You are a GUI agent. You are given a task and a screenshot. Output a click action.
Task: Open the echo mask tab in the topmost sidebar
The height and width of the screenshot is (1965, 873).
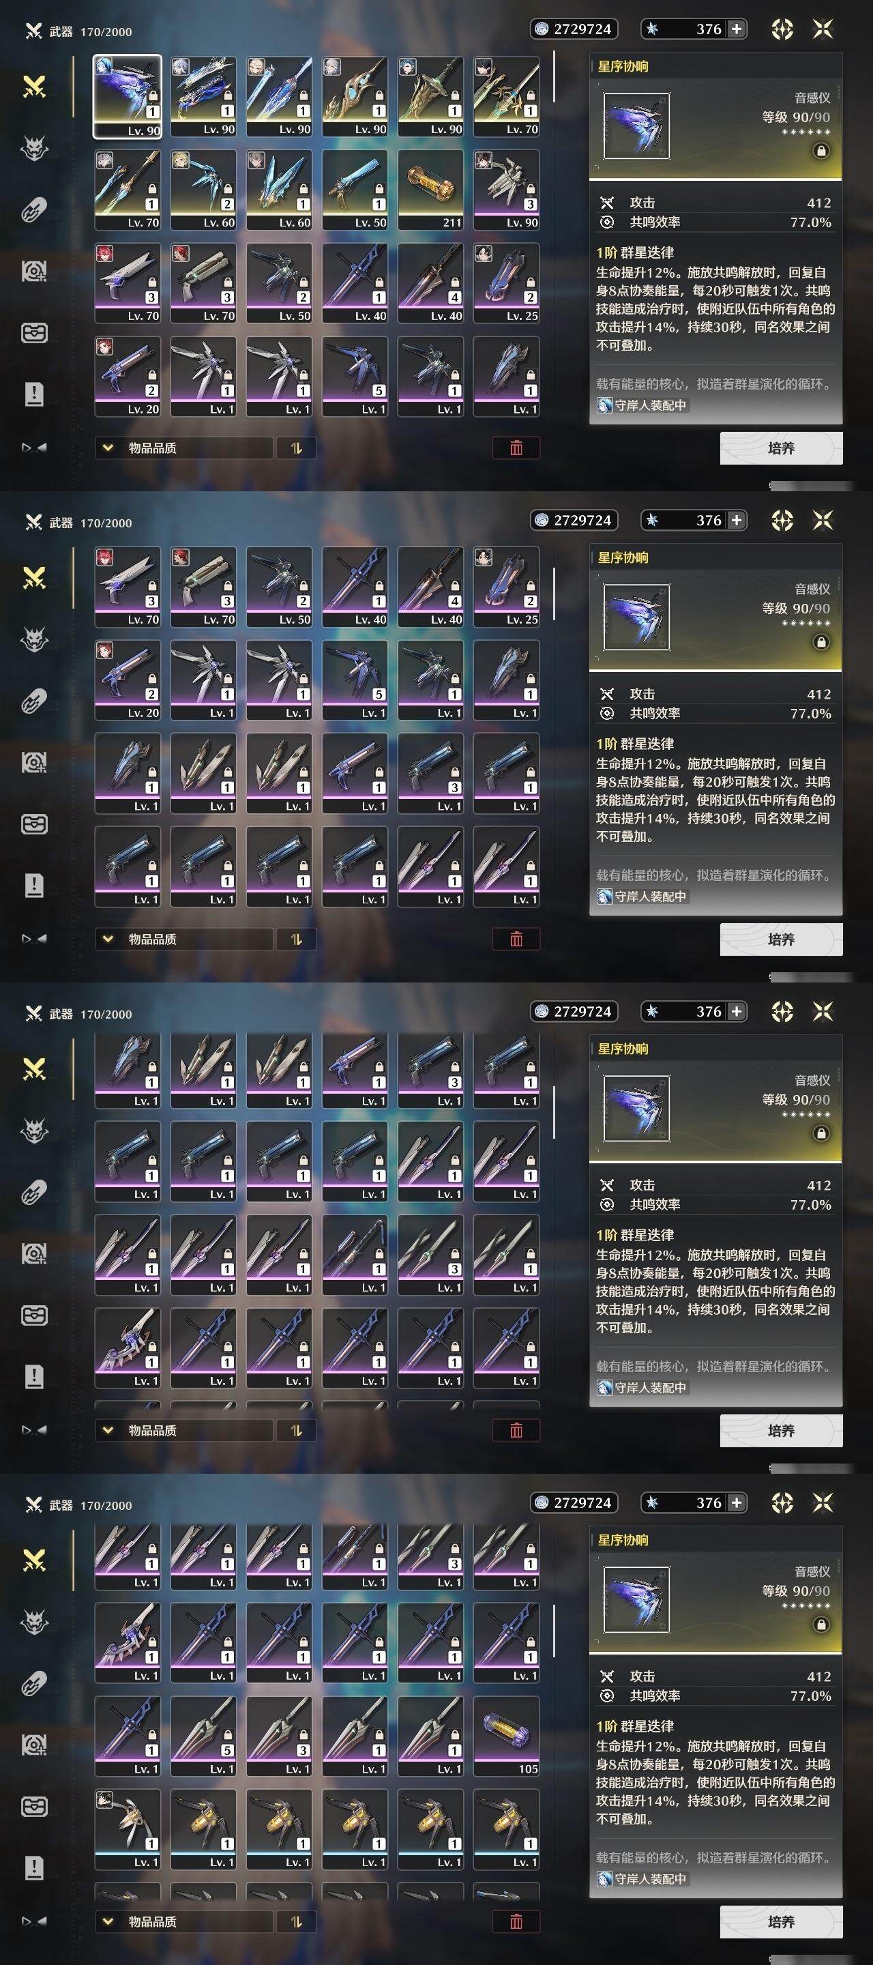34,148
